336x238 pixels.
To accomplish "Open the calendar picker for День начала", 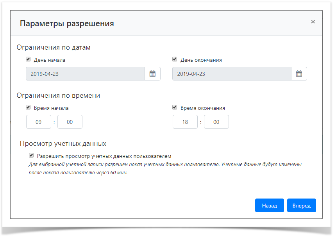I will (153, 73).
